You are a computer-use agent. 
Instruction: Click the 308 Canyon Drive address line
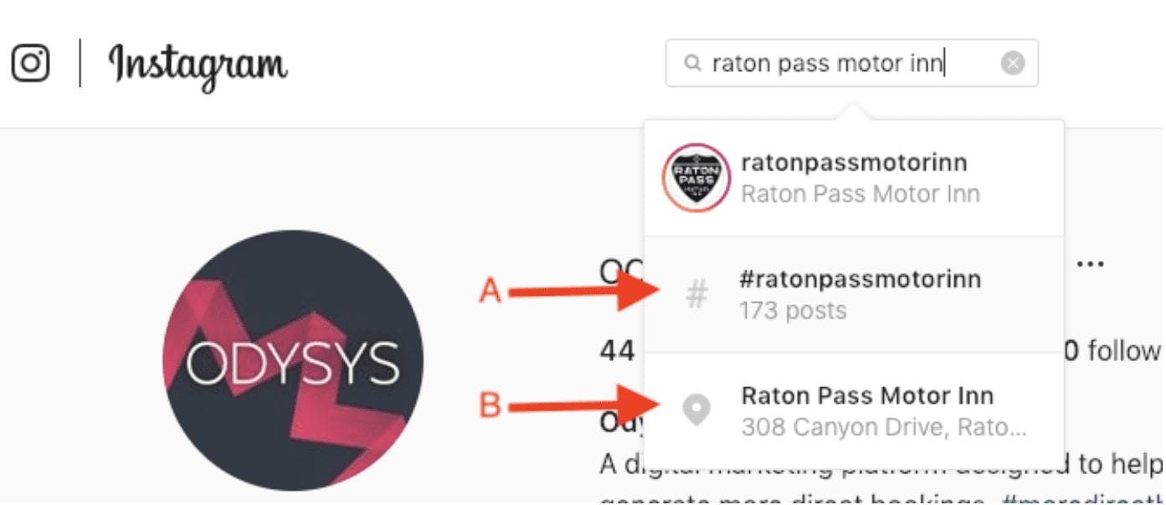(x=883, y=428)
